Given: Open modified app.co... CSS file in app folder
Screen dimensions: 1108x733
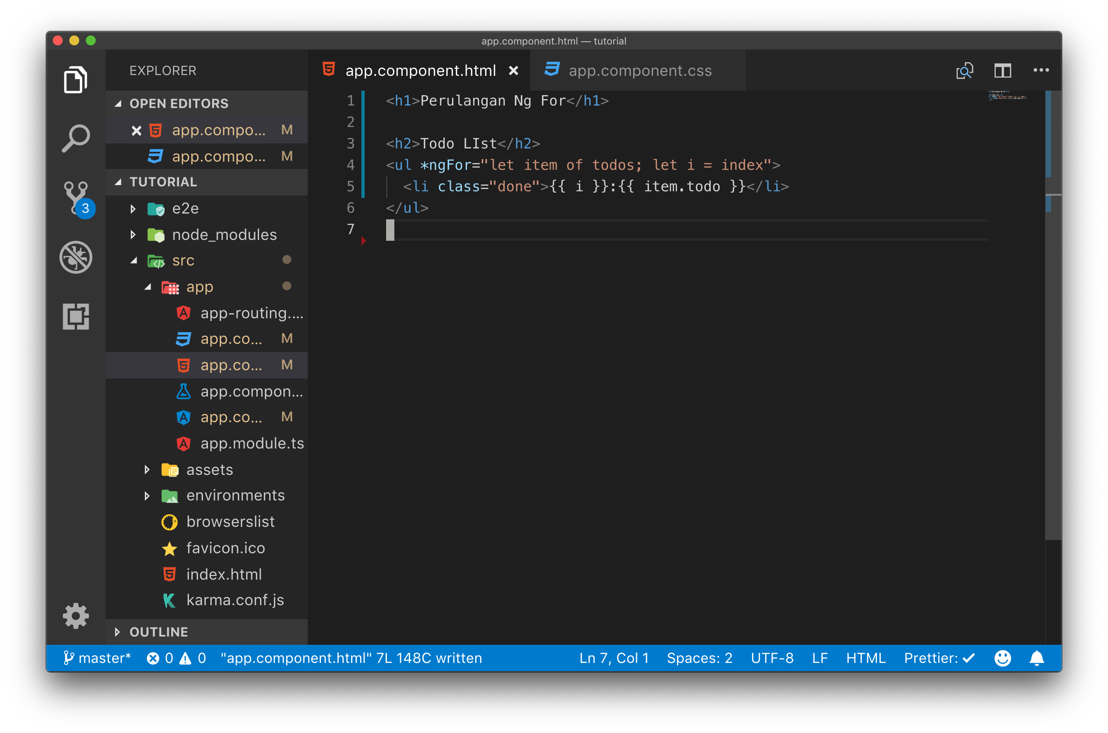Looking at the screenshot, I should tap(207, 339).
